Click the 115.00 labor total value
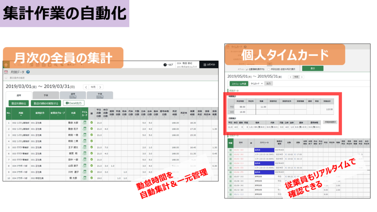 point(330,109)
